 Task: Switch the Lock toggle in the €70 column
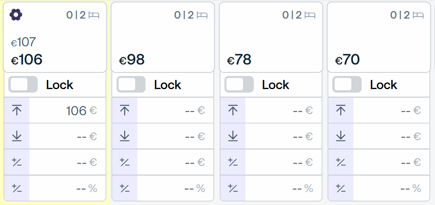(x=347, y=85)
